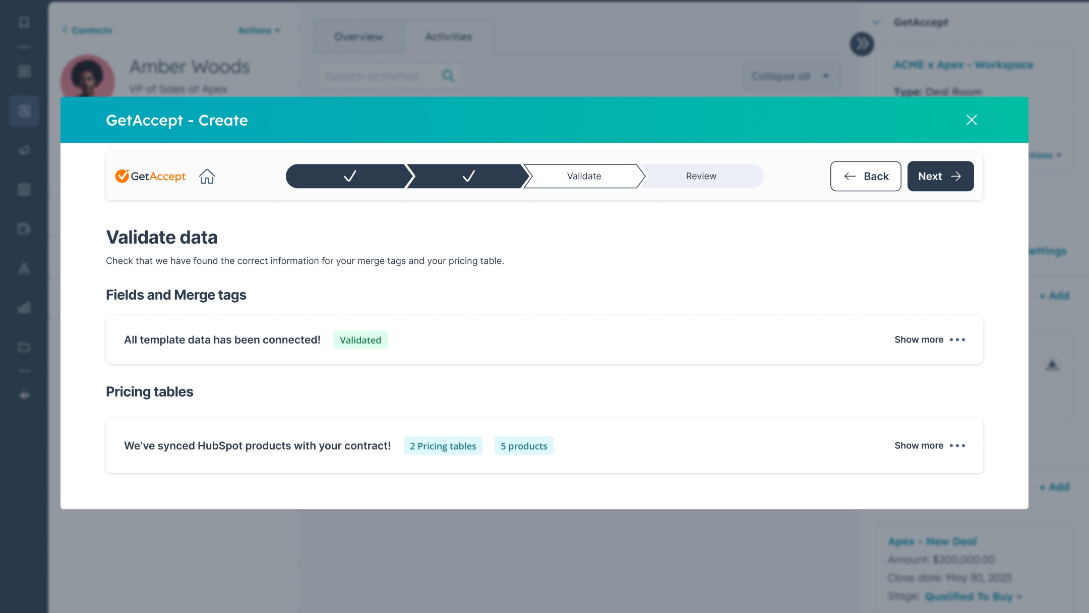Switch to the Overview tab

click(358, 37)
